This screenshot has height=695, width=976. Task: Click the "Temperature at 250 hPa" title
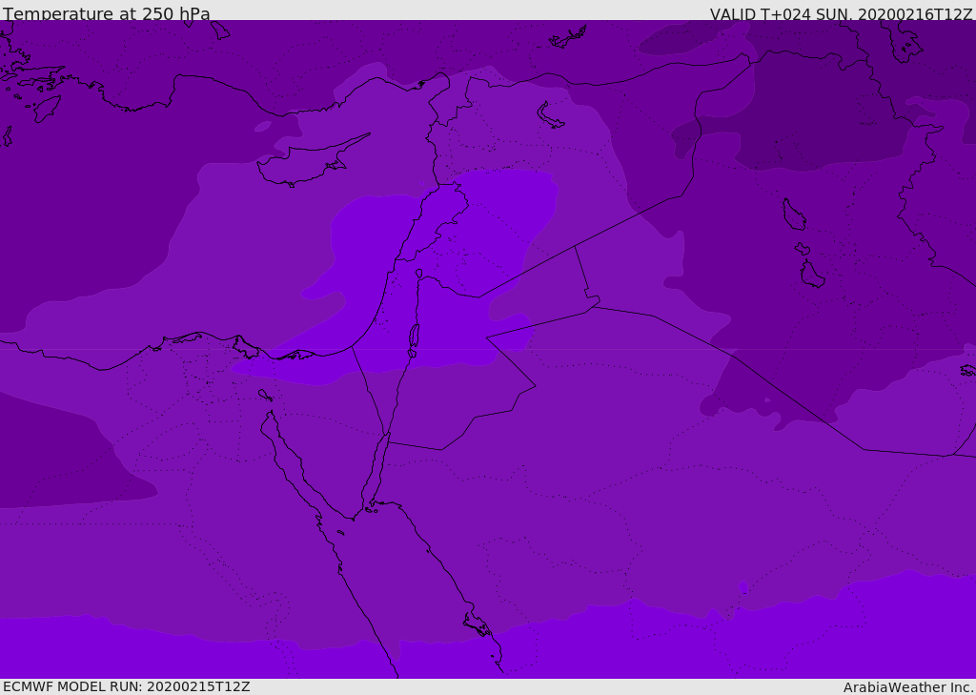point(106,13)
